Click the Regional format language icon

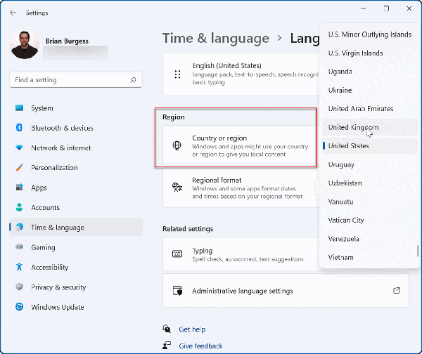177,188
